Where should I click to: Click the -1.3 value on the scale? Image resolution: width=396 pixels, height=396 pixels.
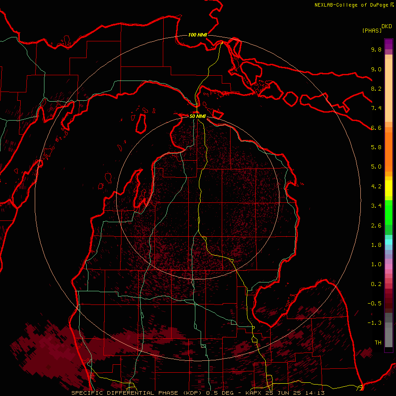(x=374, y=323)
